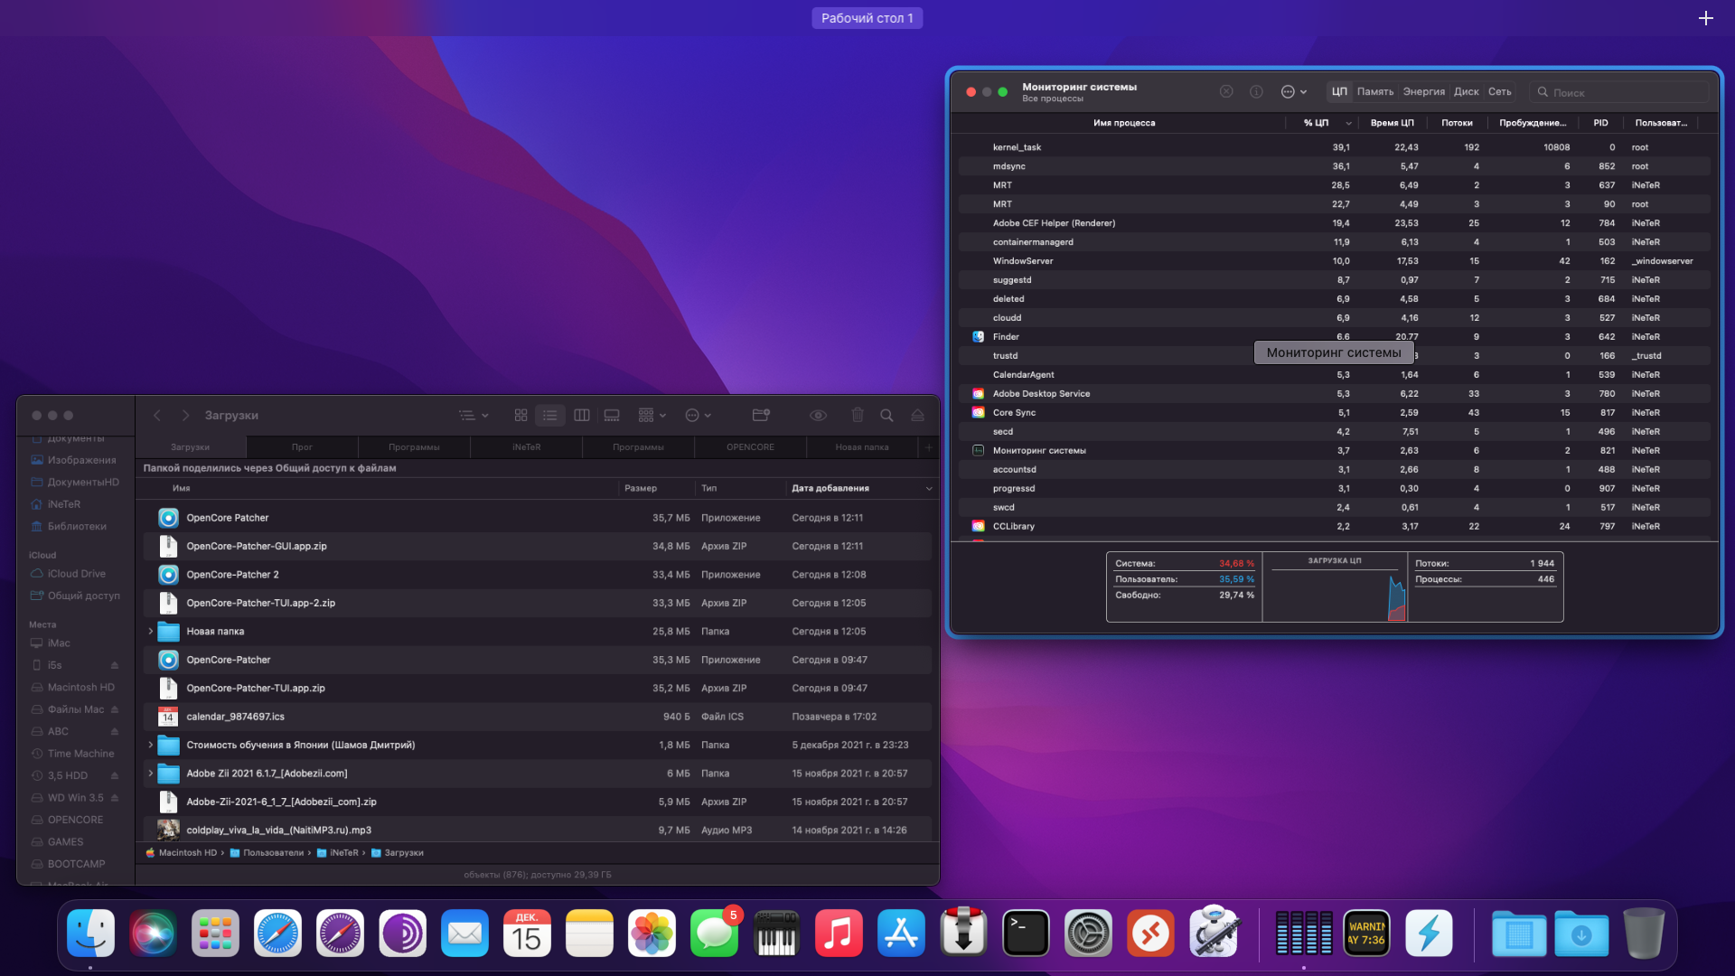Image resolution: width=1735 pixels, height=976 pixels.
Task: Toggle Quick Look eye icon in Finder
Action: tap(818, 416)
